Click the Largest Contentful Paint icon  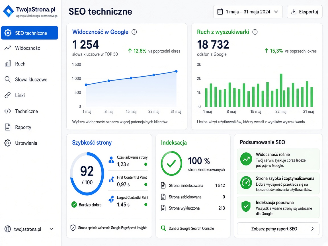(111, 199)
